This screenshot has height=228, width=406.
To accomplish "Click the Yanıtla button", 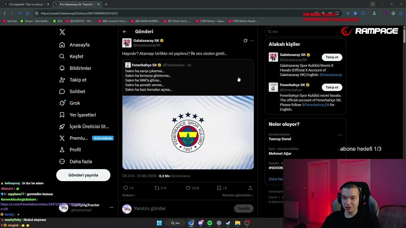I will click(x=244, y=208).
